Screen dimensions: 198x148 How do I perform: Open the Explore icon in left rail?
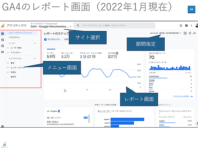pyautogui.click(x=3, y=40)
